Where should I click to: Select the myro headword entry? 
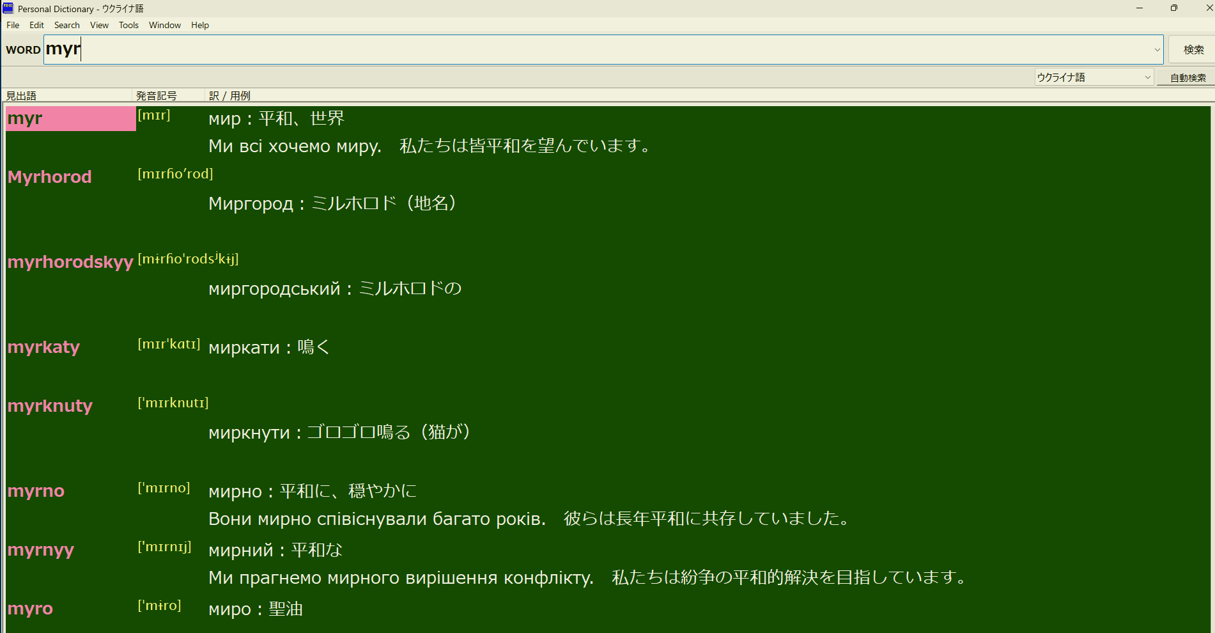(x=30, y=609)
